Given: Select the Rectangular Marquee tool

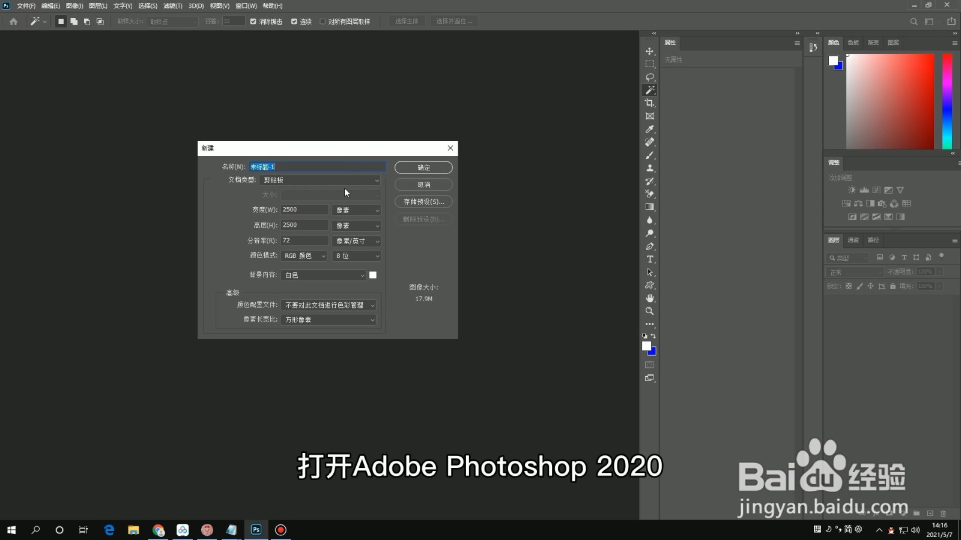Looking at the screenshot, I should 649,64.
